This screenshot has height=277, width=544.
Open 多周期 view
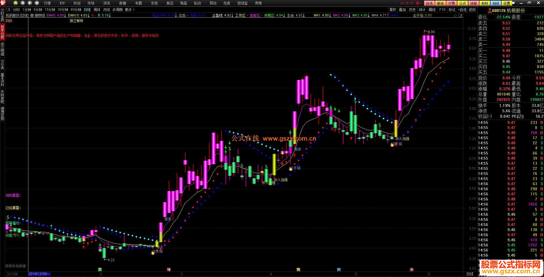117,10
